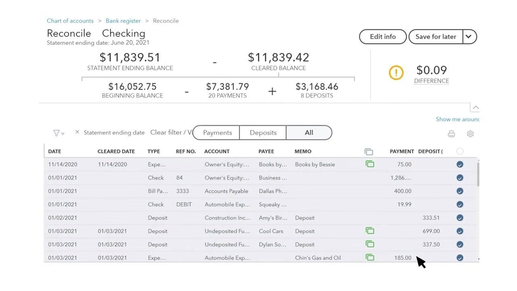This screenshot has width=517, height=291.
Task: Uncheck the Check 84 transaction
Action: pos(460,178)
